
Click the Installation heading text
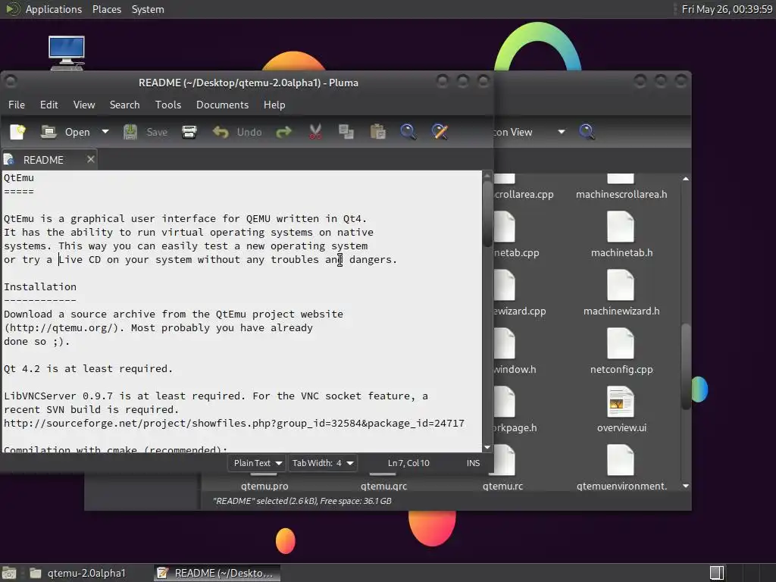[40, 286]
